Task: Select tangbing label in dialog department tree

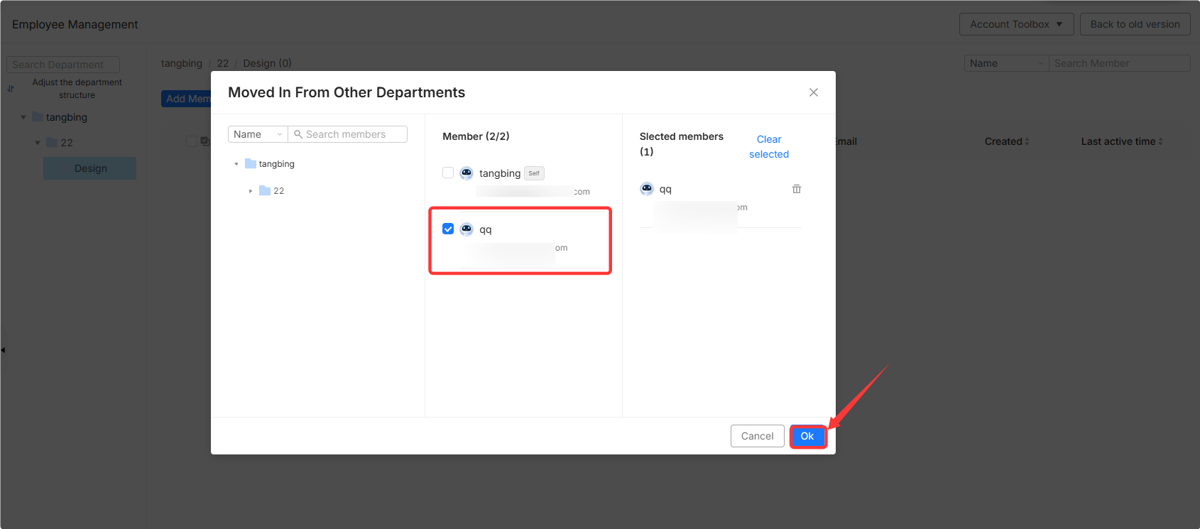Action: coord(276,164)
